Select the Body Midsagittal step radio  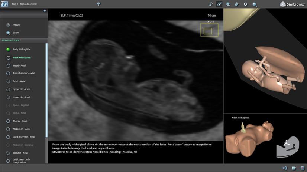tap(9, 49)
